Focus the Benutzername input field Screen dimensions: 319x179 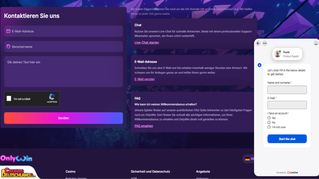[64, 47]
